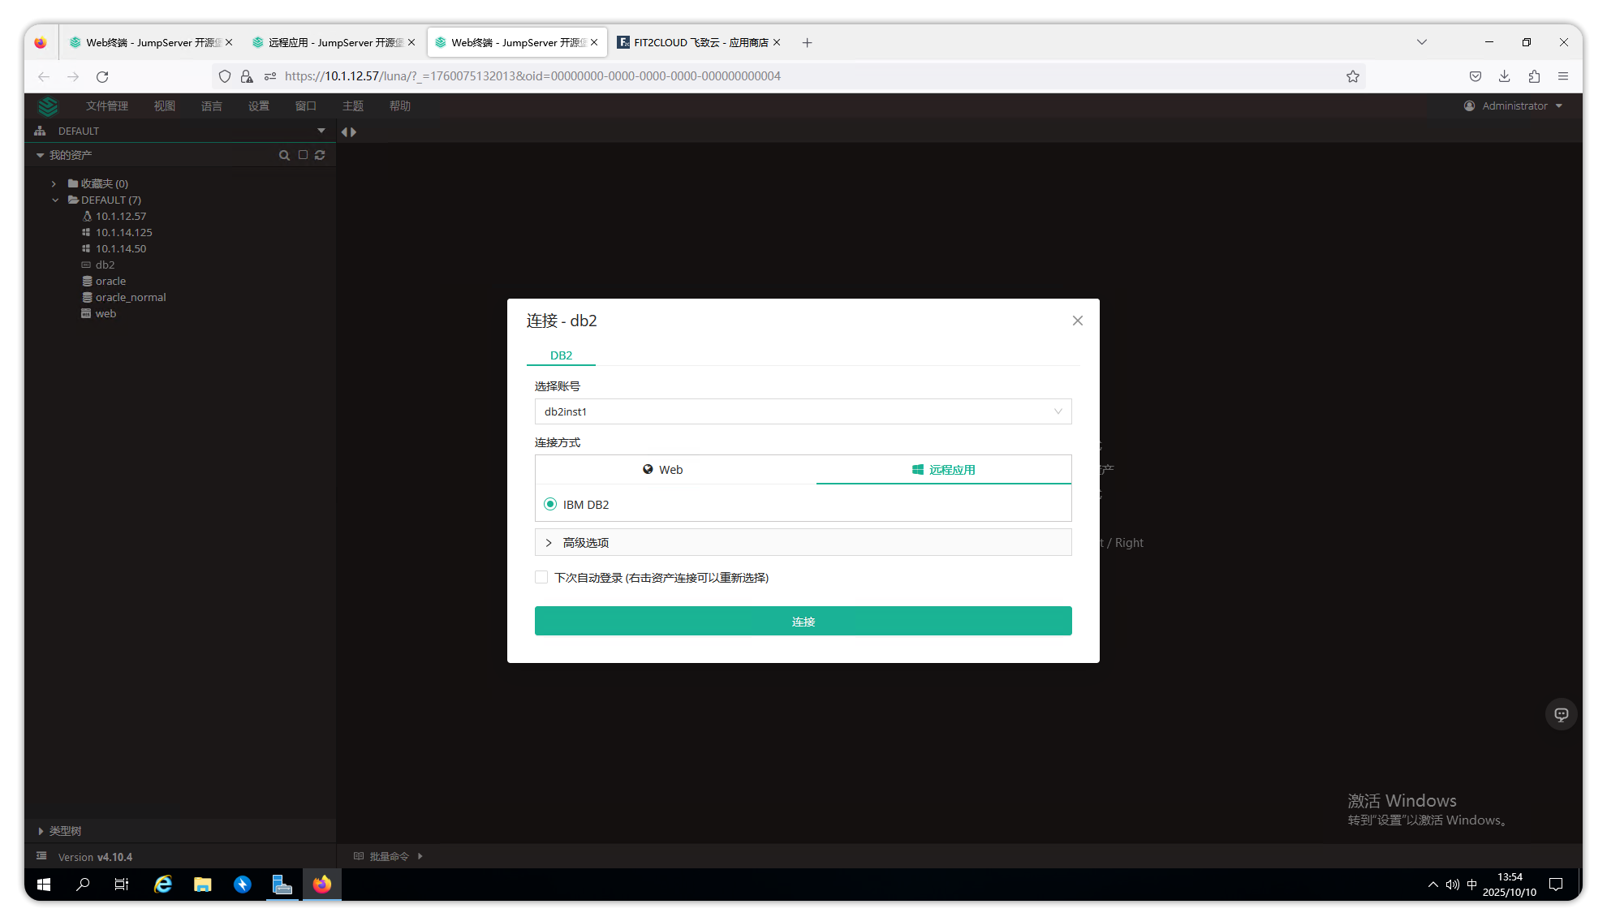Bookmark the page with the star icon
1607x917 pixels.
(x=1352, y=76)
